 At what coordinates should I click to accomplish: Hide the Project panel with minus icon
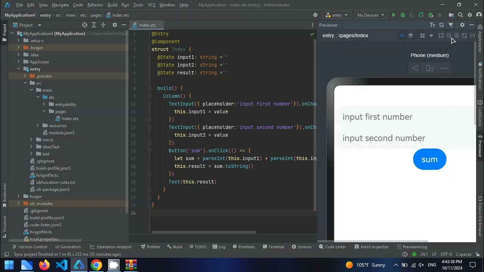(124, 25)
